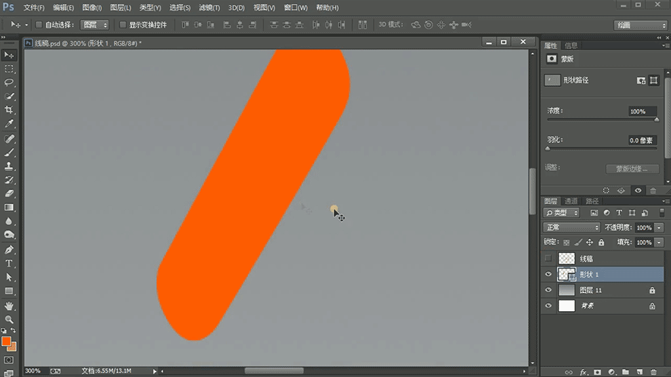Click the zoom level 300% field
Image resolution: width=671 pixels, height=377 pixels.
tap(33, 371)
